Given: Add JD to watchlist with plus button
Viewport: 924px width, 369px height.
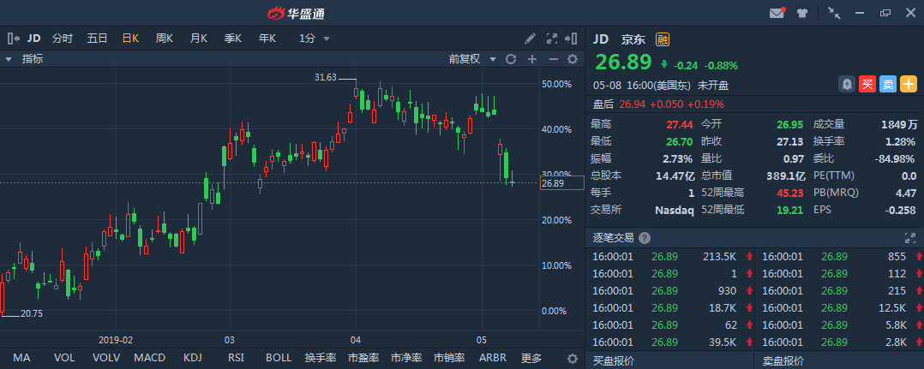Looking at the screenshot, I should 908,84.
